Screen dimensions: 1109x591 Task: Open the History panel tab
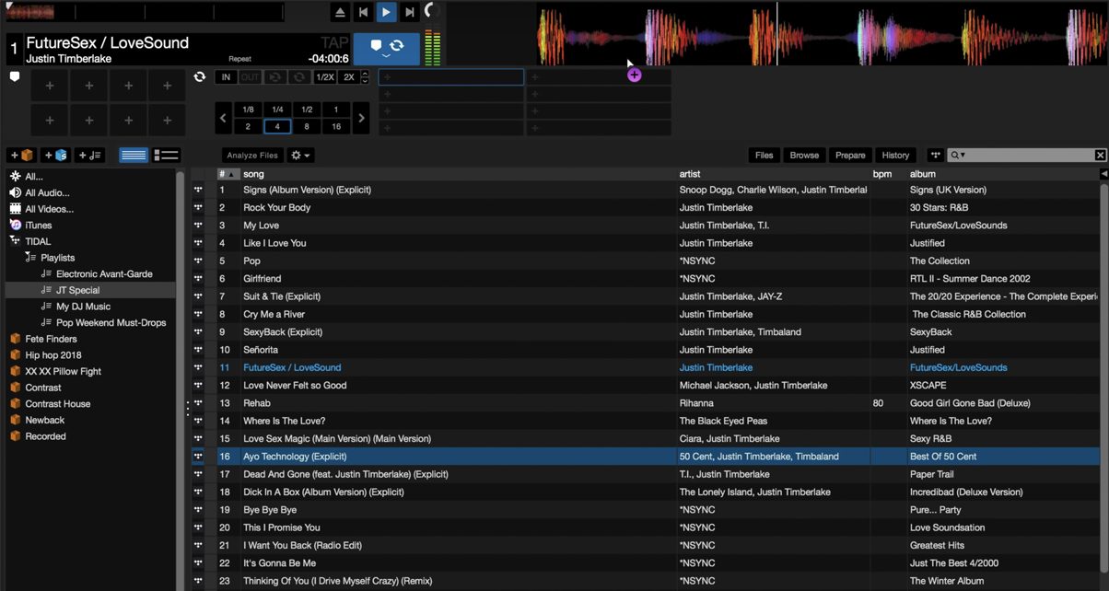pos(894,156)
